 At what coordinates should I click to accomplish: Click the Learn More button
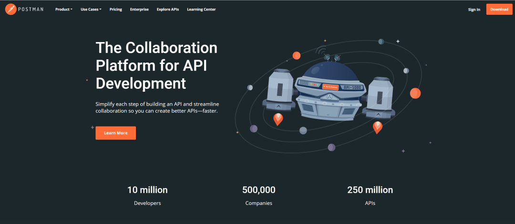[x=115, y=133]
